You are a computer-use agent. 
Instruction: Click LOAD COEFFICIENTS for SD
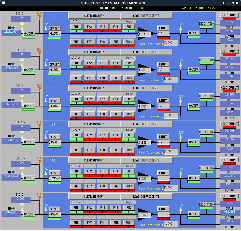coord(146,196)
